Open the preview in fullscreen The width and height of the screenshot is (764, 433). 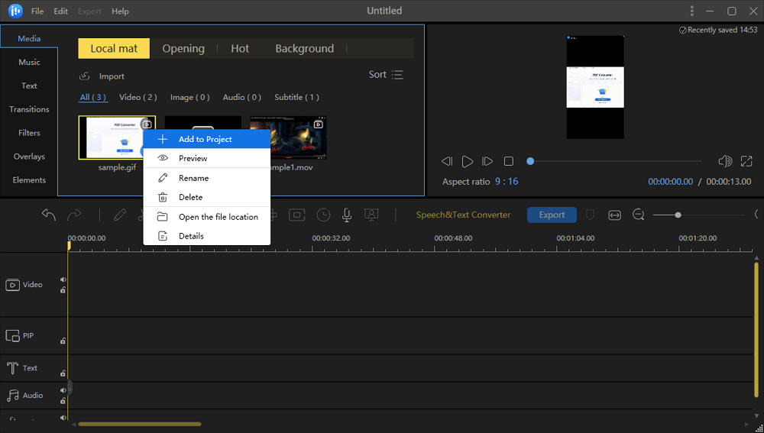point(746,161)
